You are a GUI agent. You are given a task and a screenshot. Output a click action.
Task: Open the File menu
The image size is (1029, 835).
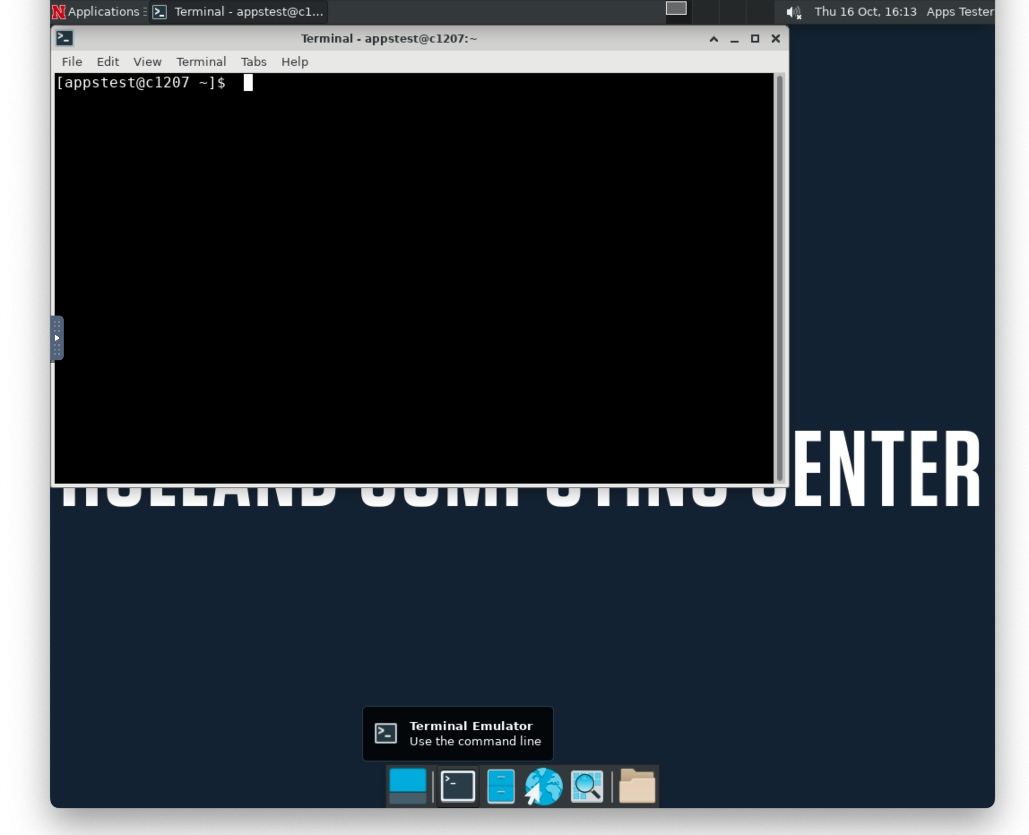(72, 62)
